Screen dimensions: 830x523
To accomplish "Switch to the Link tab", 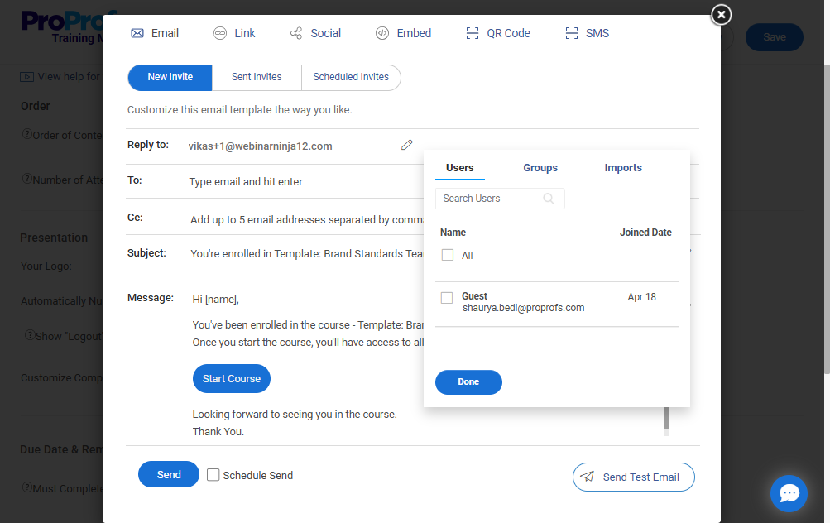I will [x=234, y=33].
